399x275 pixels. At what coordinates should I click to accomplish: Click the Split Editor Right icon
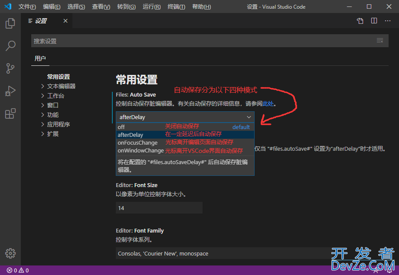click(x=374, y=21)
